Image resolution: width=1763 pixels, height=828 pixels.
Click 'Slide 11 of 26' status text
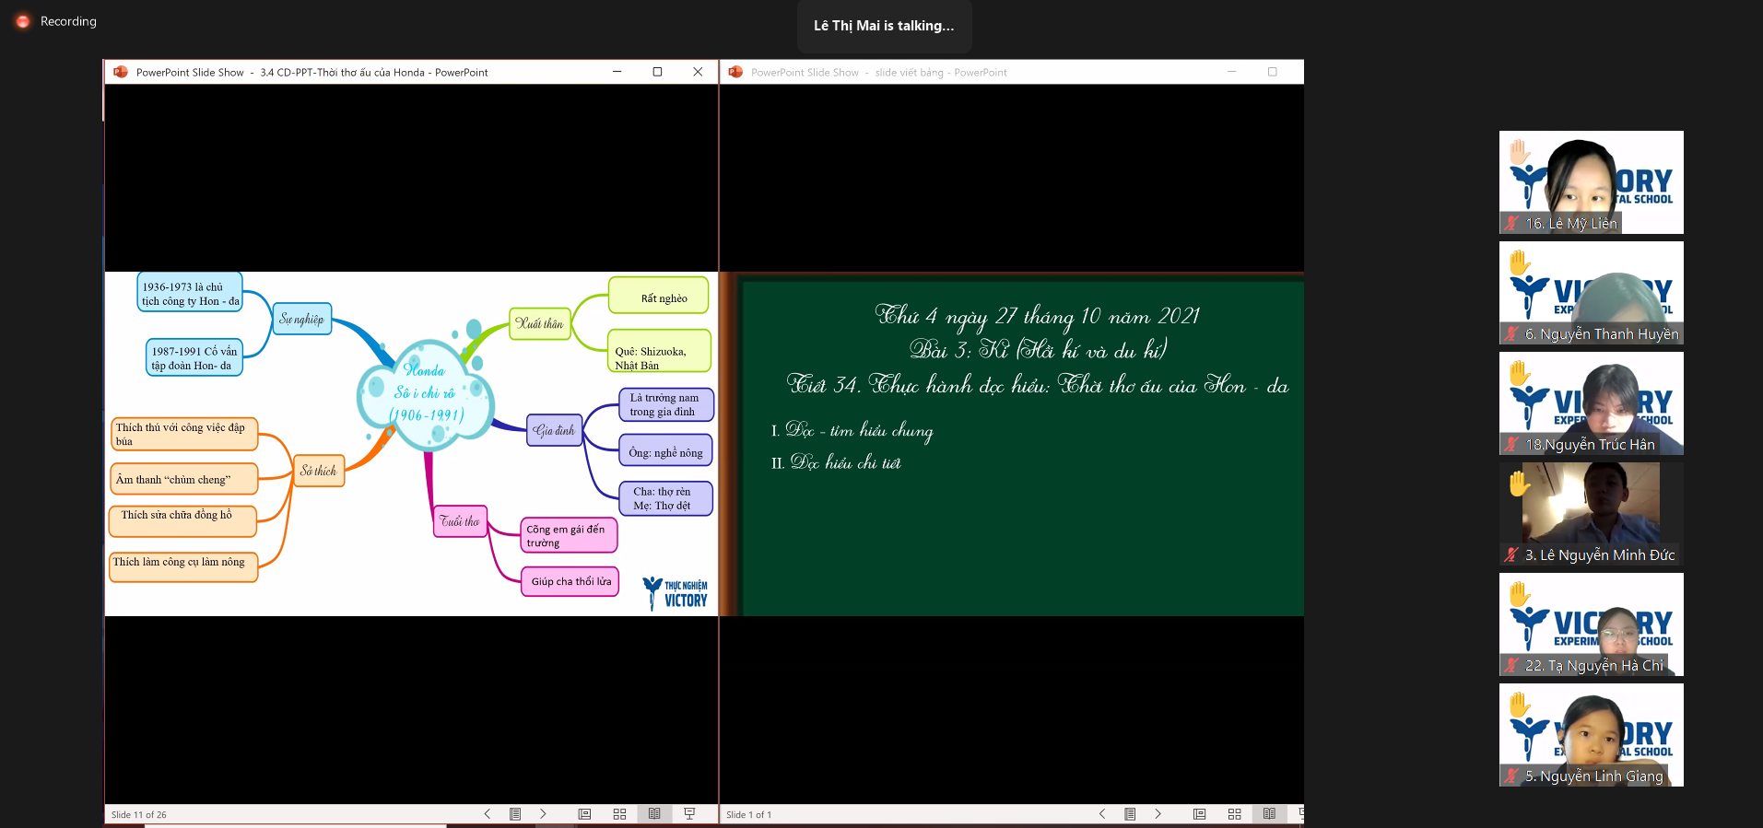(139, 815)
